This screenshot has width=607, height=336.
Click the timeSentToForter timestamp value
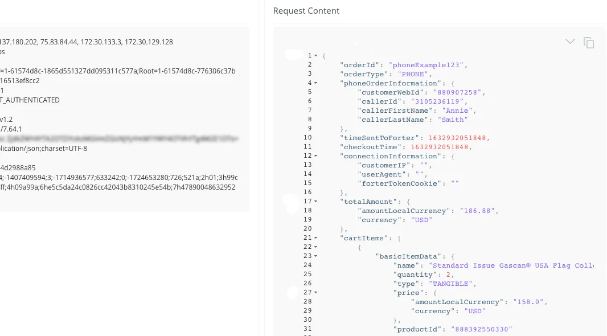pyautogui.click(x=457, y=138)
